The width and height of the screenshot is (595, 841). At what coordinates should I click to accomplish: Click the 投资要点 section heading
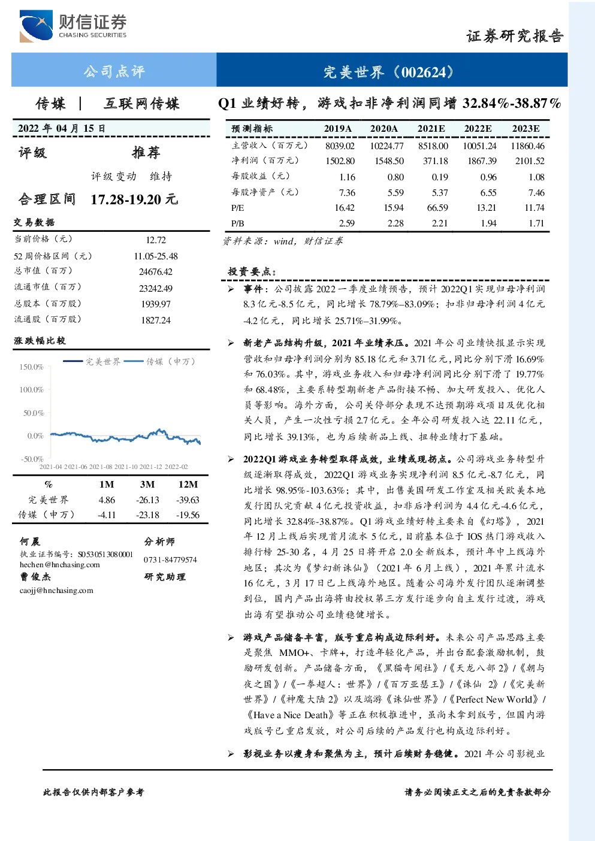(252, 271)
